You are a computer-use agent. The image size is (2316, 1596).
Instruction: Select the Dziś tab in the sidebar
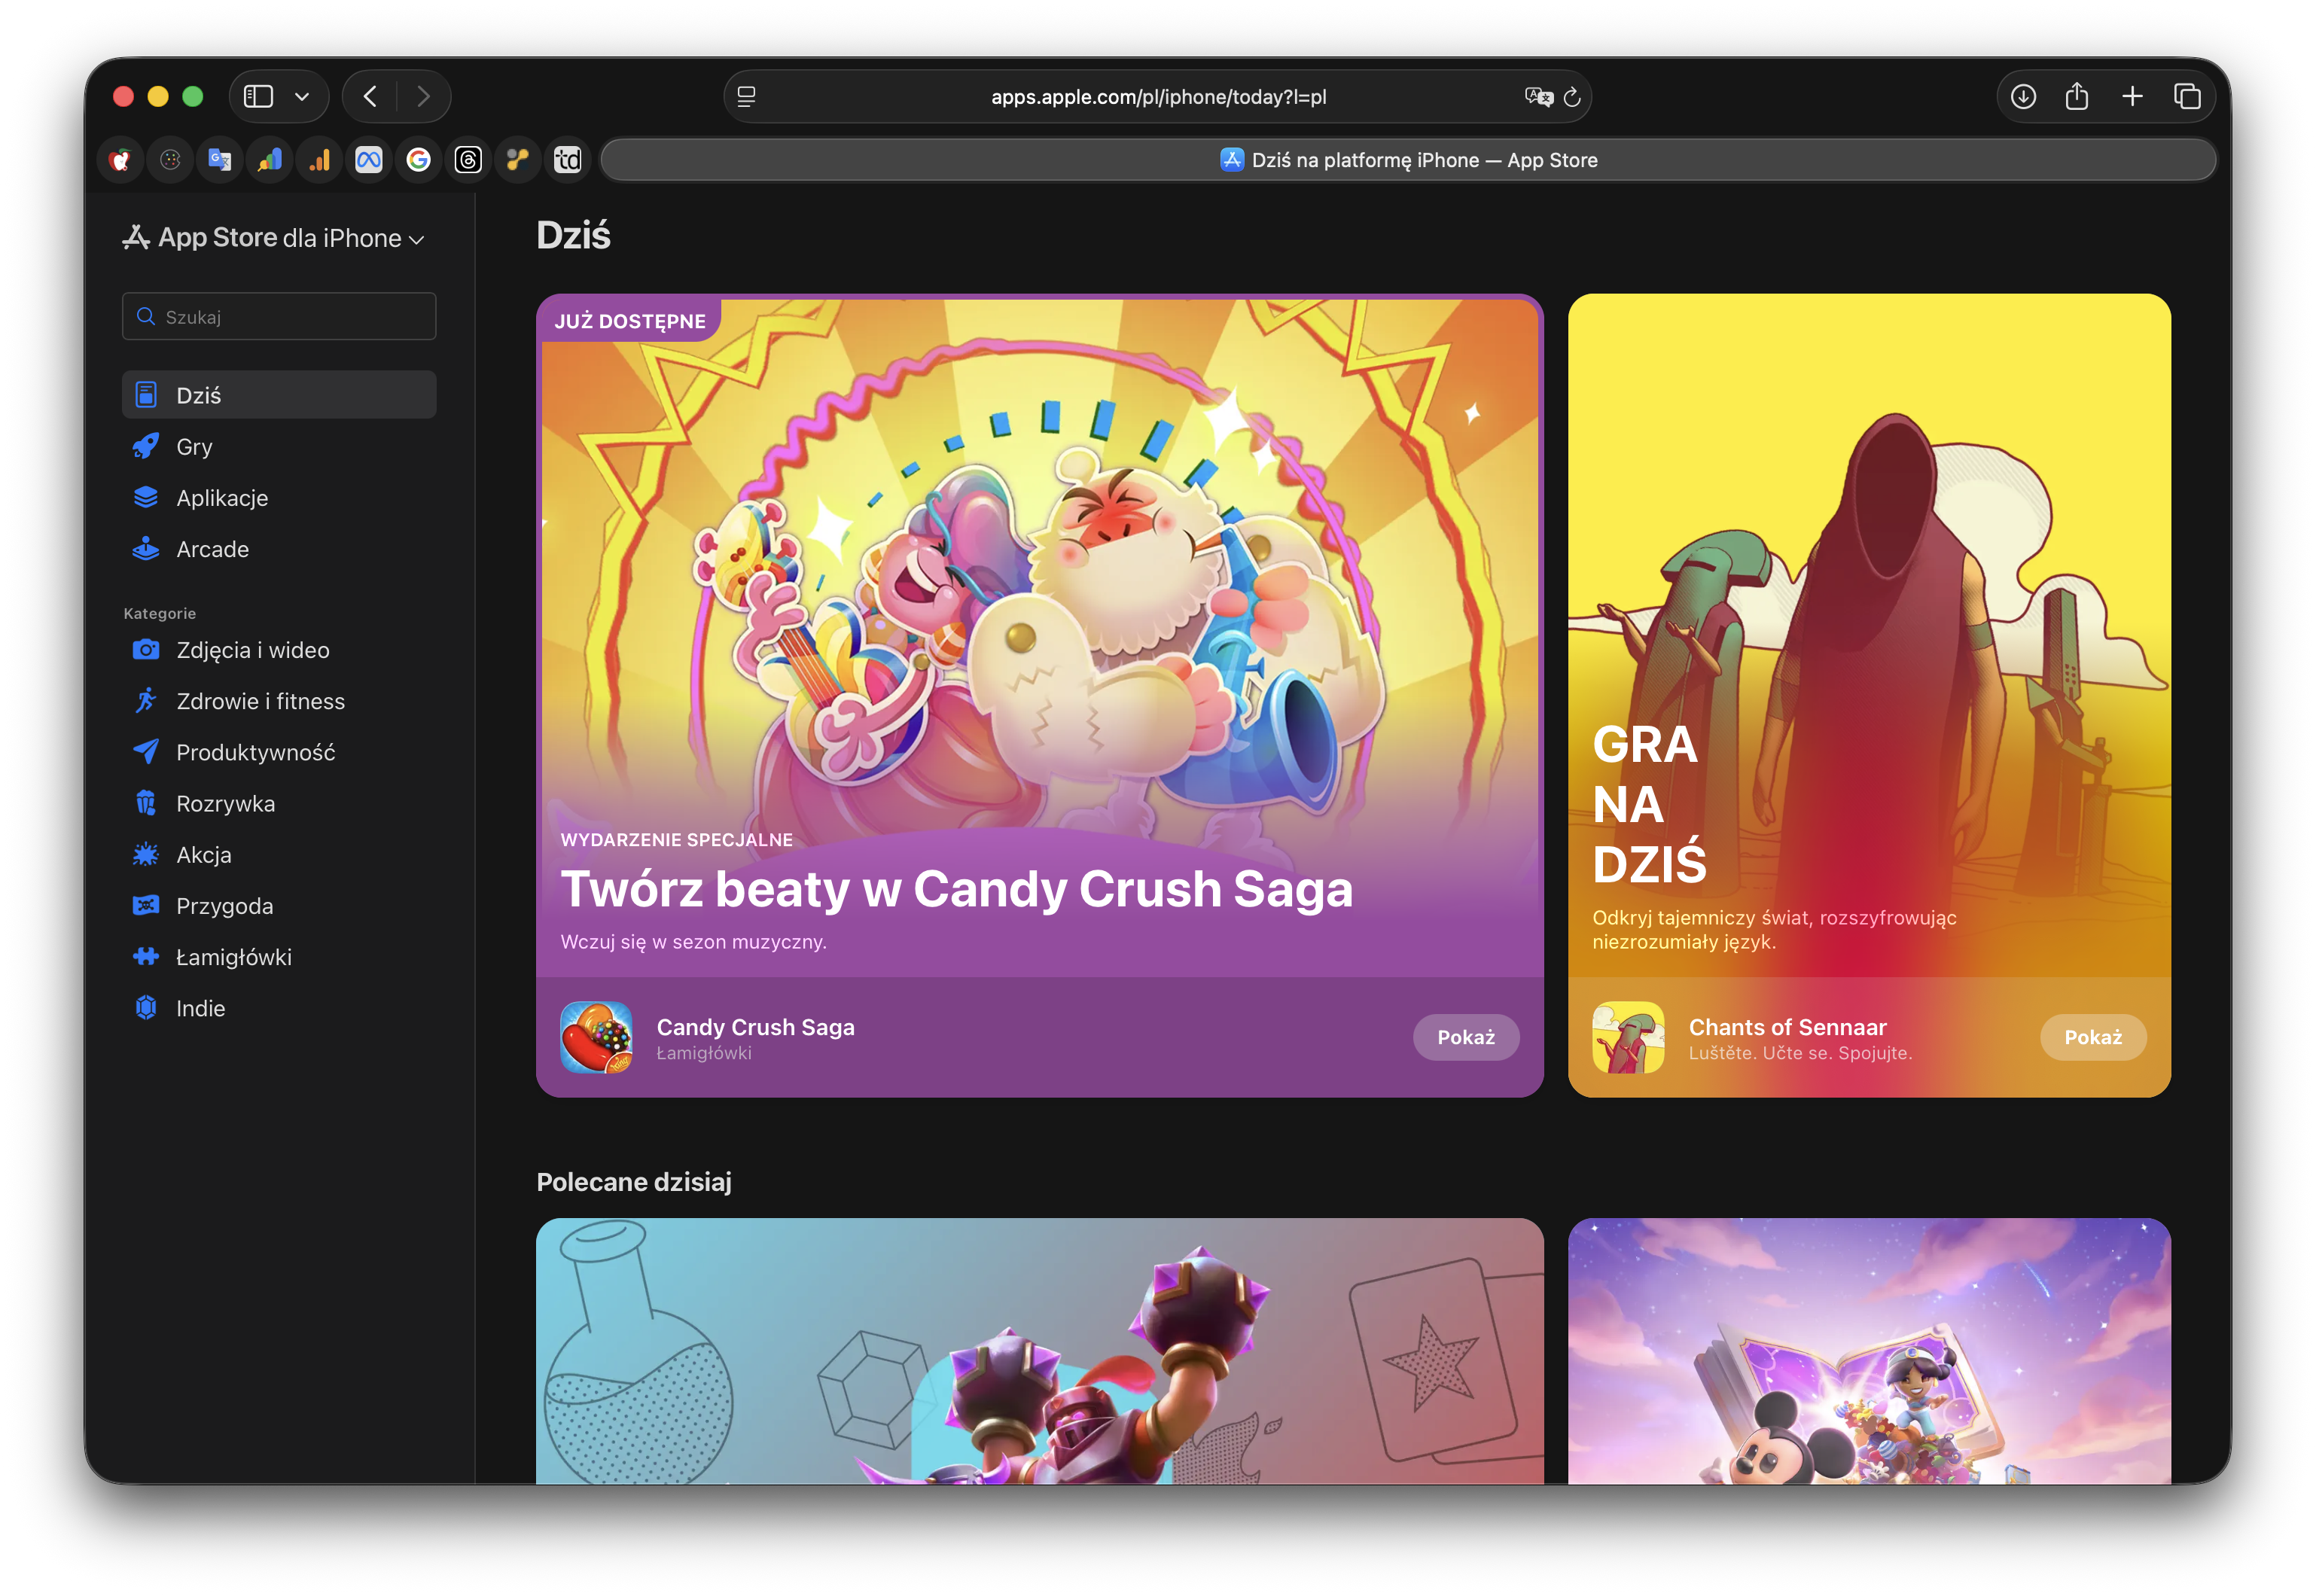[x=199, y=394]
